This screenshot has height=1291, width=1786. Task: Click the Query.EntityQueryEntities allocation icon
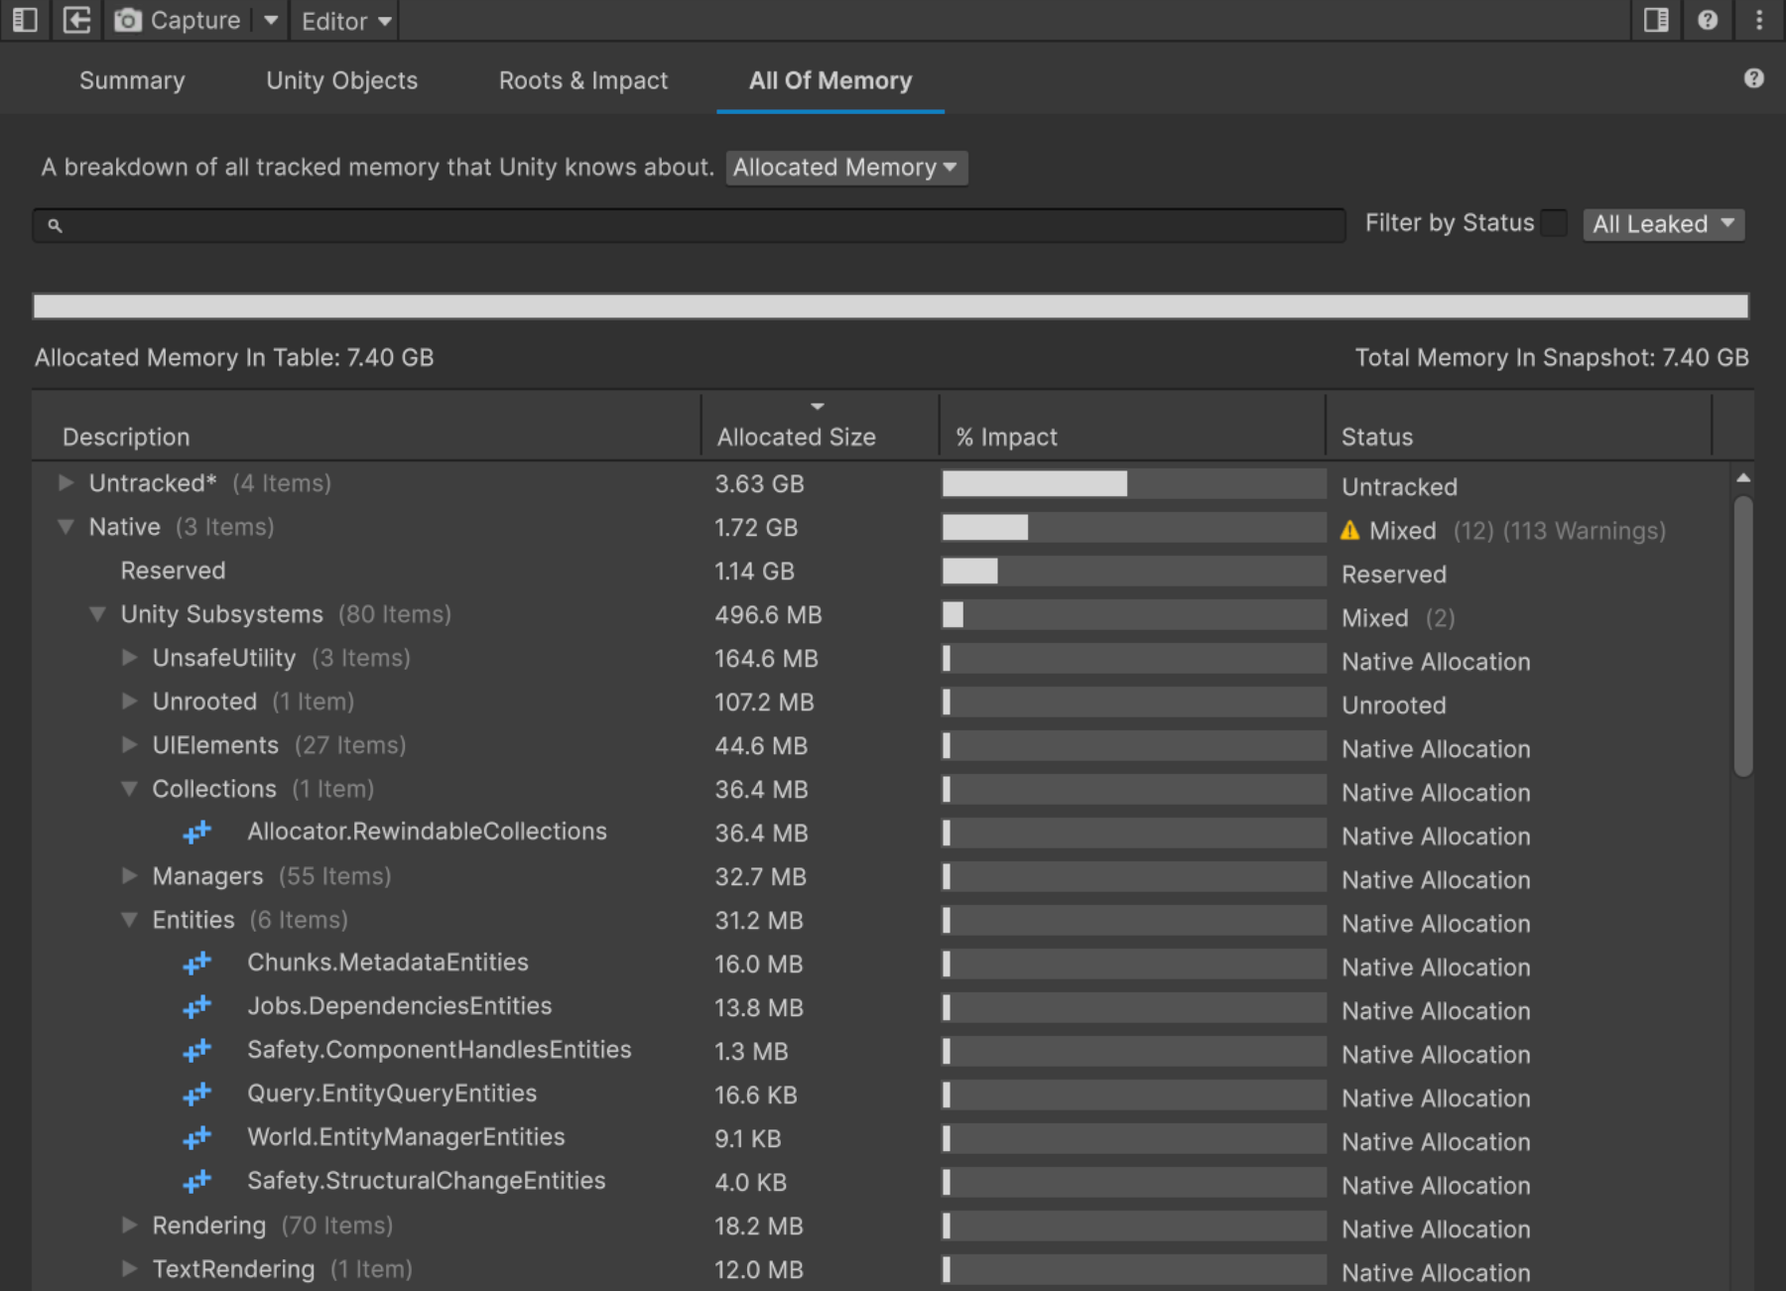click(197, 1095)
